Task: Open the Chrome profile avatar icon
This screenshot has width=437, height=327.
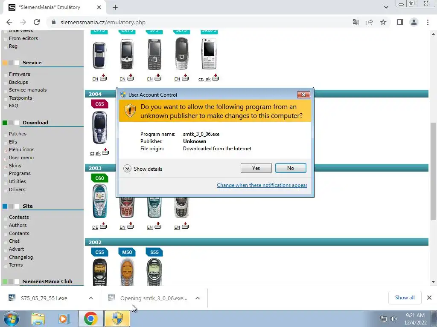Action: (x=414, y=22)
